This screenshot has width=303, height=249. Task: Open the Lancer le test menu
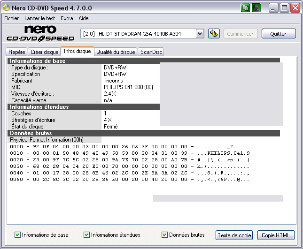40,18
